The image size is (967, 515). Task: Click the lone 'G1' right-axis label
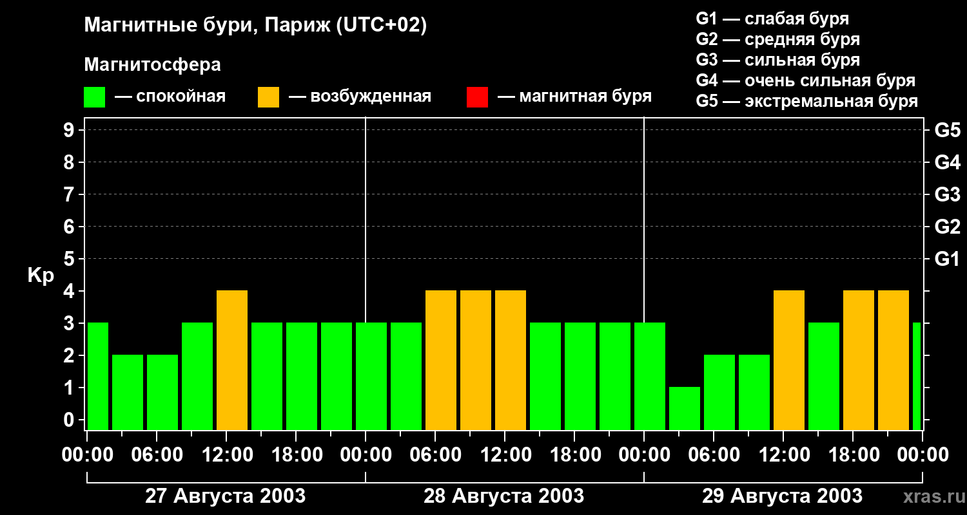948,259
